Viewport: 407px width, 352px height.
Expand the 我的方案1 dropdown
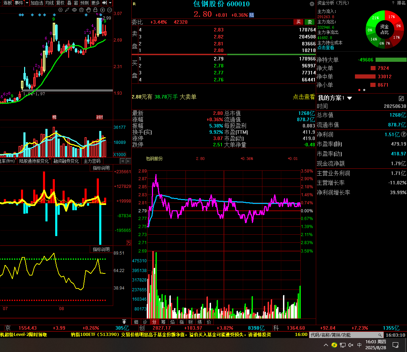click(349, 98)
